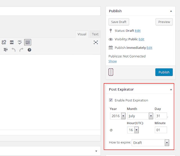
Task: Switch to the Visual editor tab
Action: tap(82, 34)
